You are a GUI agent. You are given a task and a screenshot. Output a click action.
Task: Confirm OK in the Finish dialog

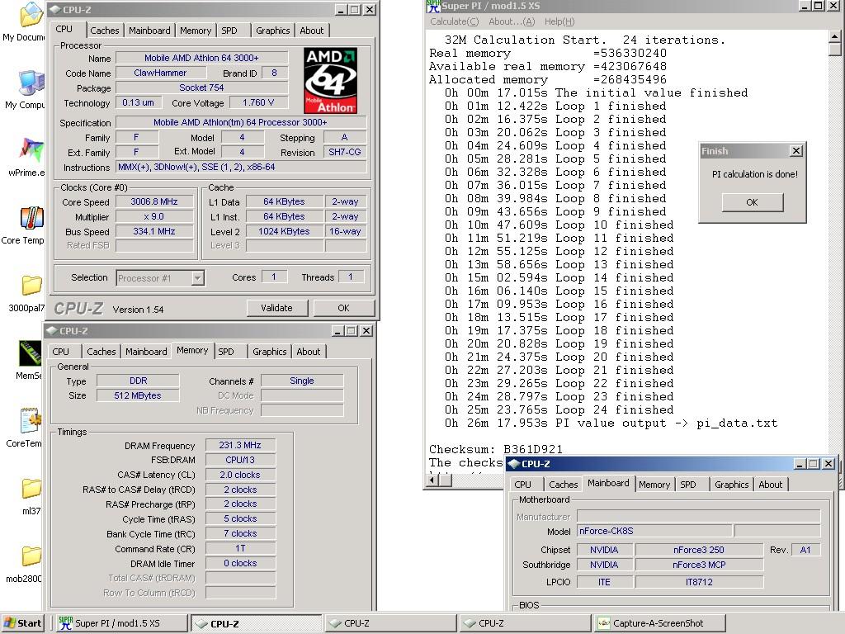point(753,202)
